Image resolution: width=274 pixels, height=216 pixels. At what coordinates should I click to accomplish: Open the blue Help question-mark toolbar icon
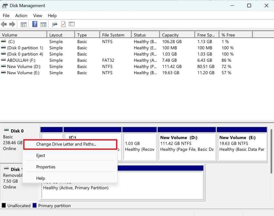point(35,24)
